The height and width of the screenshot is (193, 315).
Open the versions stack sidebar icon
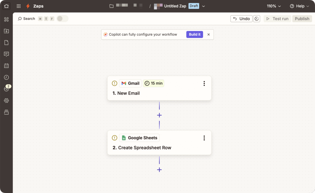[x=6, y=112]
